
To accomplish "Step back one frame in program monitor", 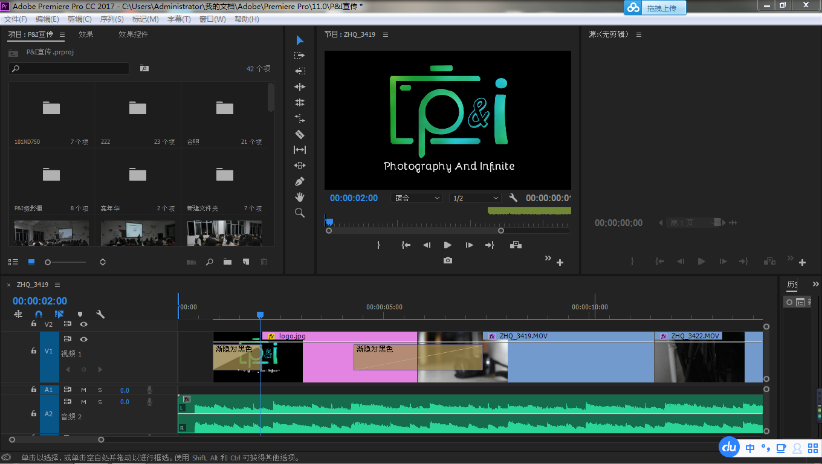I will 427,245.
